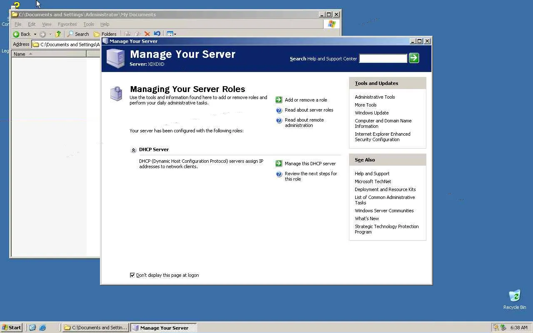Click the Internet Explorer quick launch icon
This screenshot has width=533, height=333.
click(x=42, y=328)
